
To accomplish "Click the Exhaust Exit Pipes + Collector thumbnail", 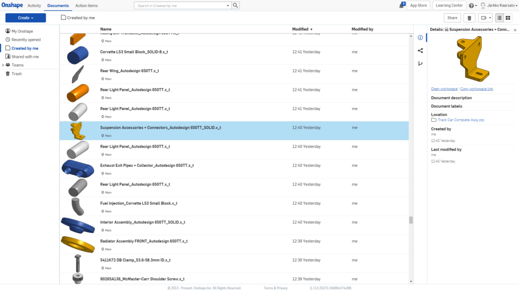I will coord(78,169).
